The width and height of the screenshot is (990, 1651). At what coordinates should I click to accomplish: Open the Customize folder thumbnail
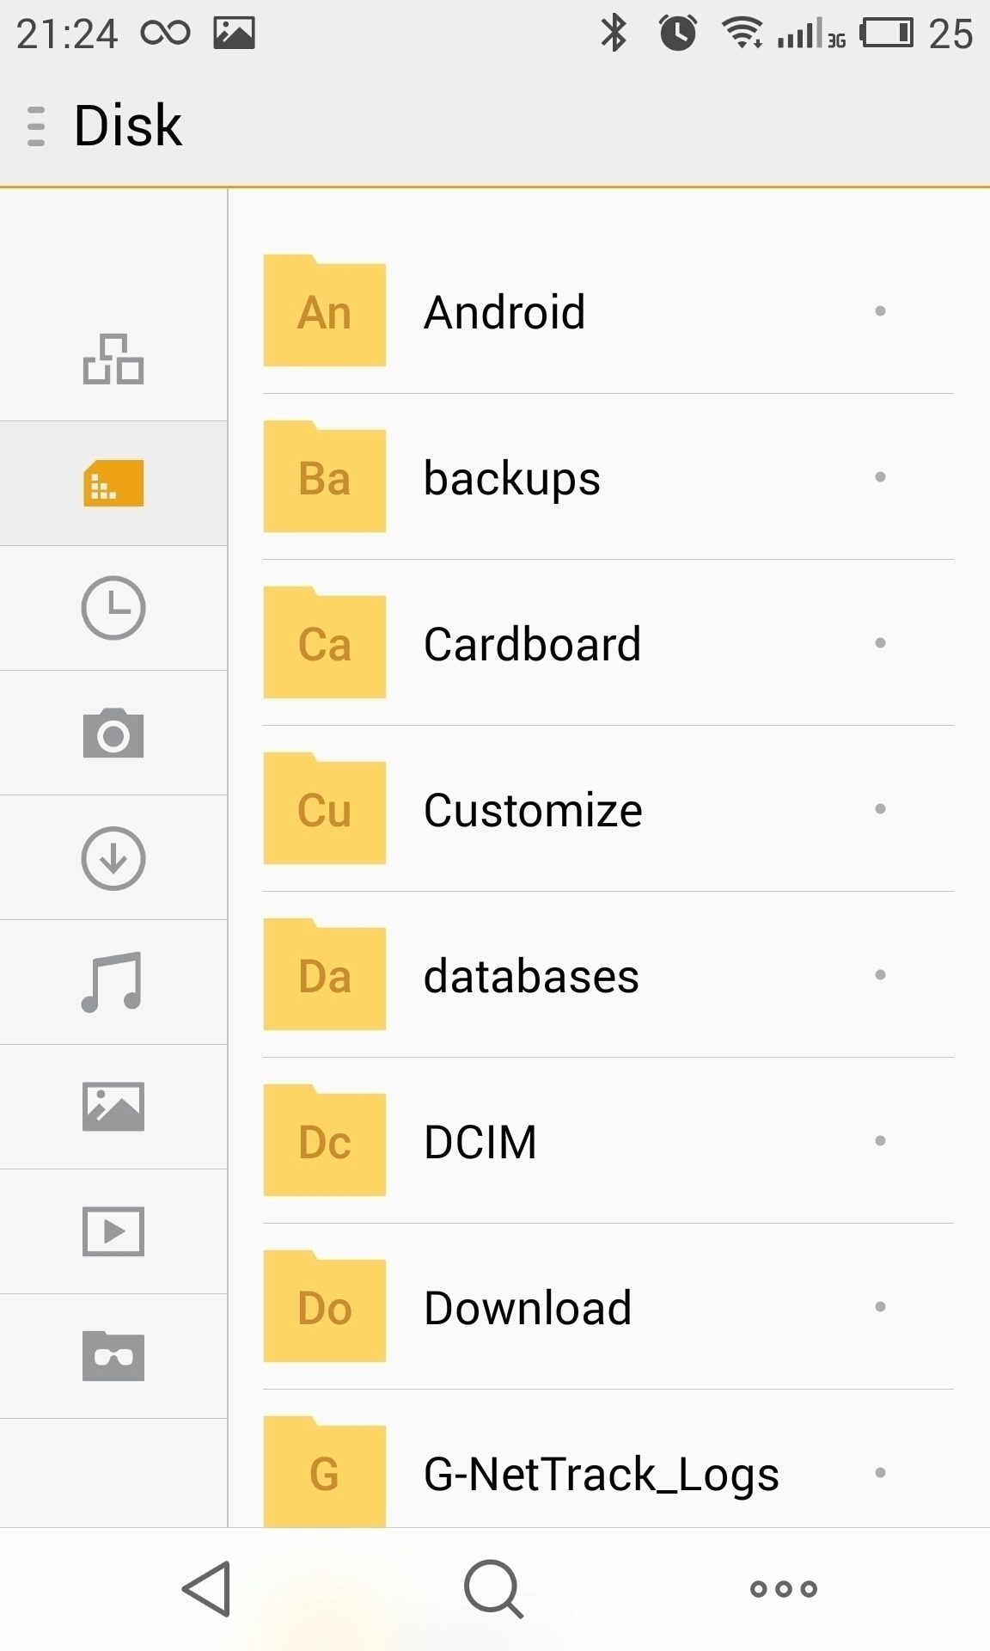click(325, 808)
